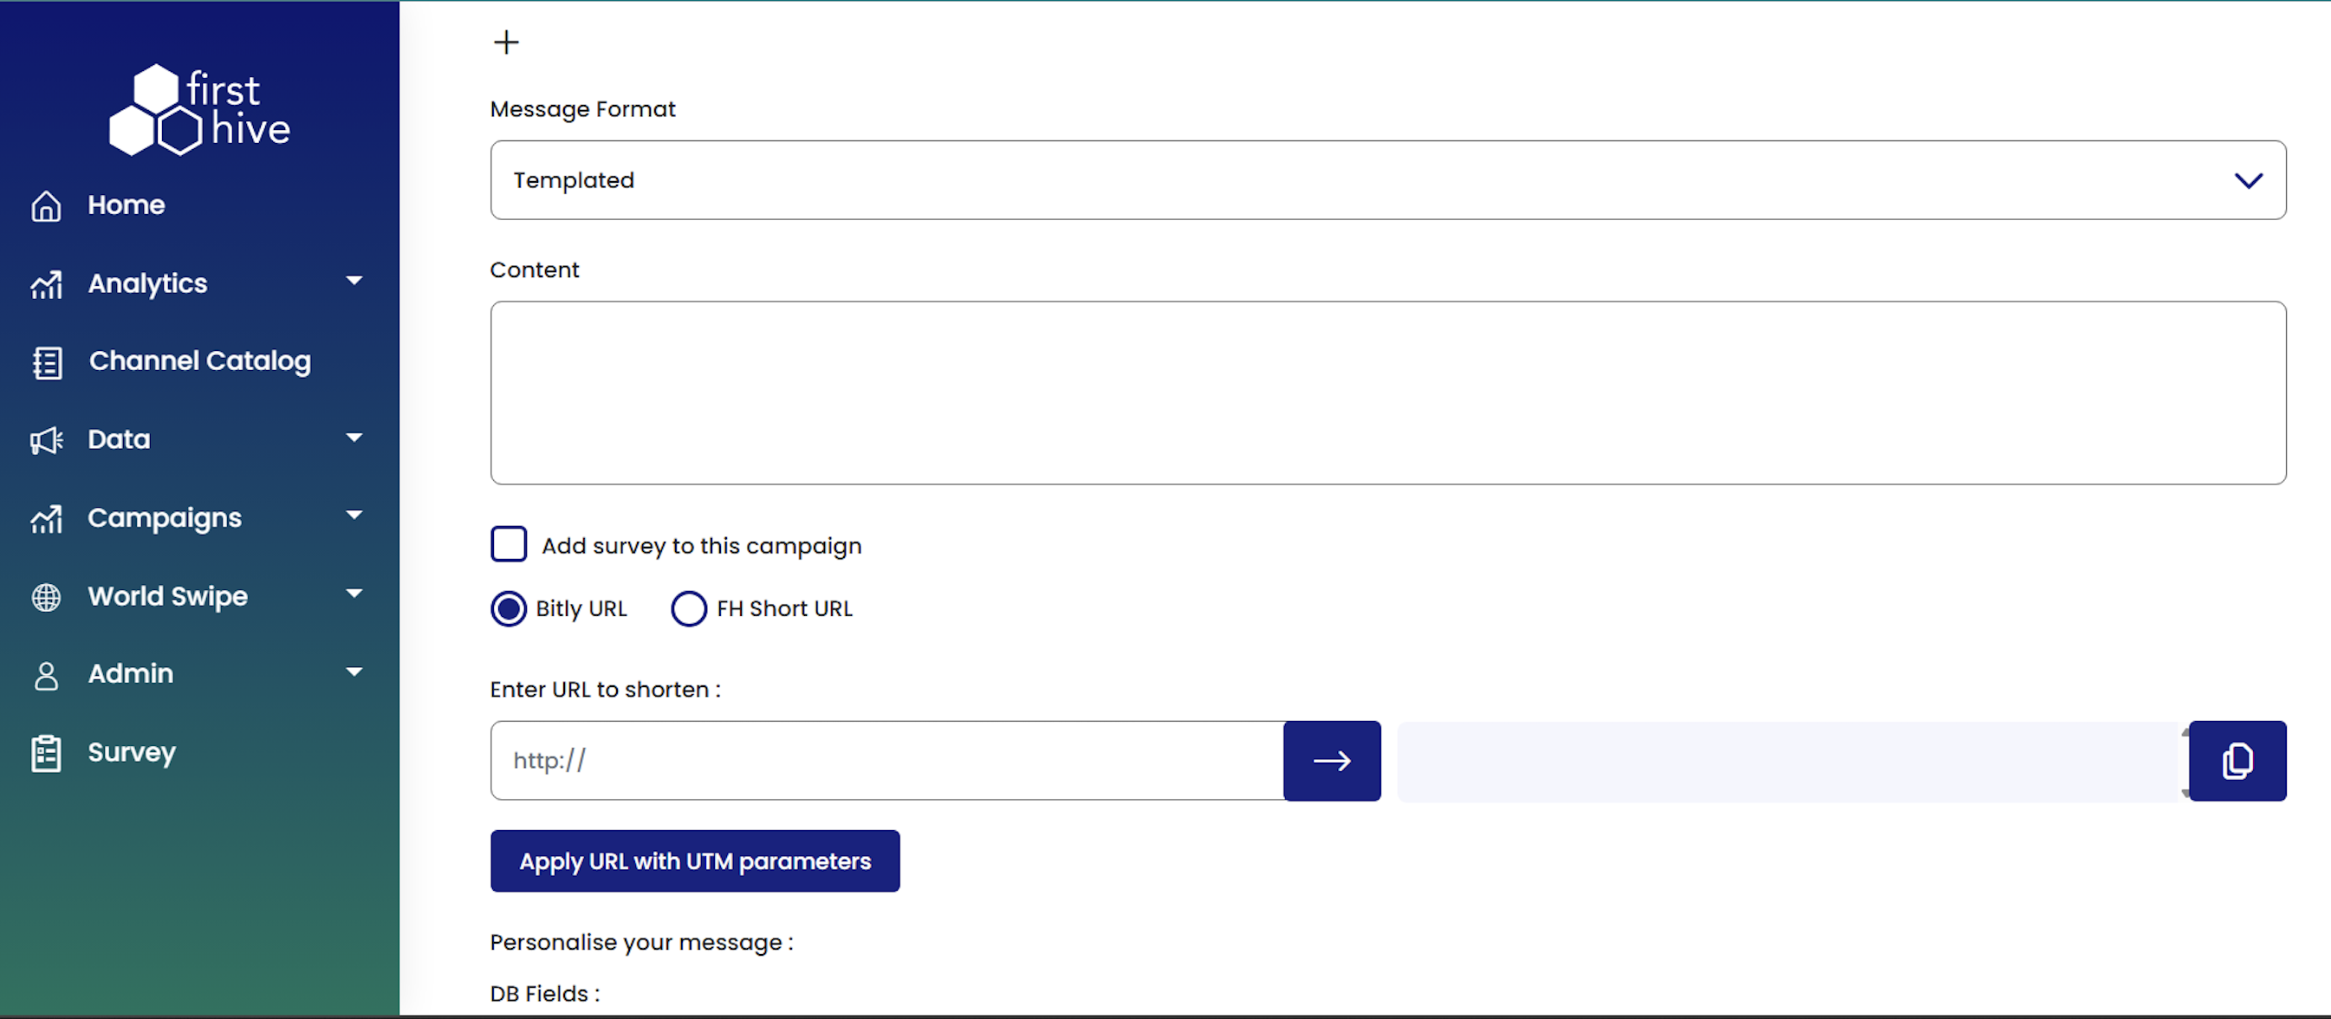2331x1019 pixels.
Task: Click Apply URL with UTM parameters button
Action: coord(695,861)
